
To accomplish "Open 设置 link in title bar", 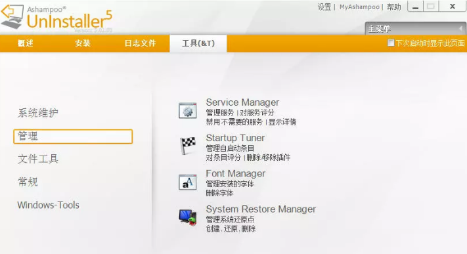I will pyautogui.click(x=324, y=7).
